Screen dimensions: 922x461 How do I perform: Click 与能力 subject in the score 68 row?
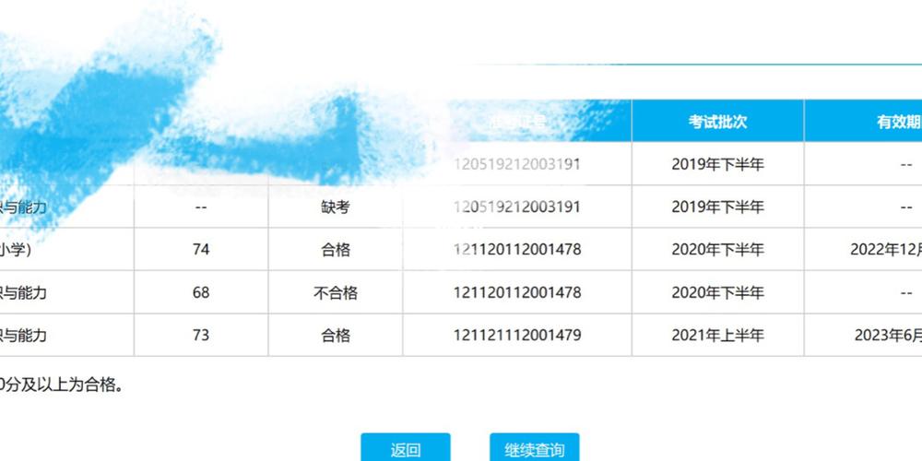tap(23, 292)
